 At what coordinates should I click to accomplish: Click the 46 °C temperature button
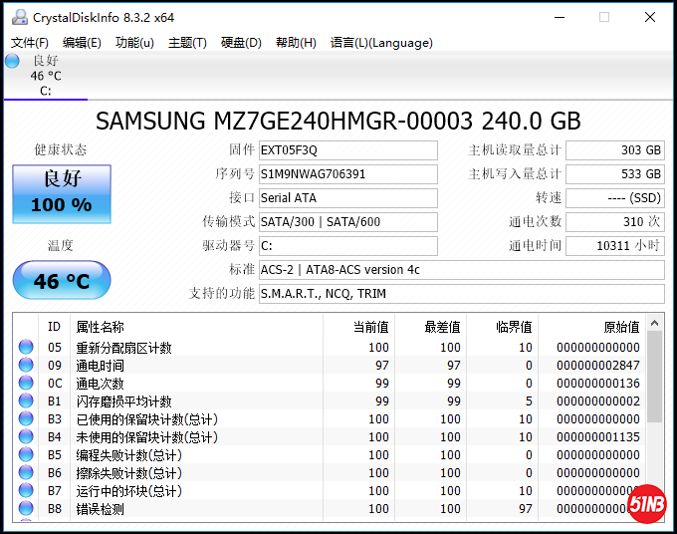(62, 281)
